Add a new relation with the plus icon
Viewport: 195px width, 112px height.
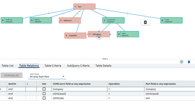tap(181, 62)
